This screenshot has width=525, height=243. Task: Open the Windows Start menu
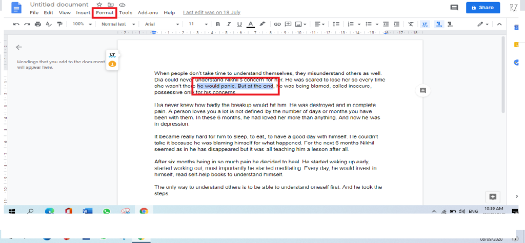click(12, 211)
